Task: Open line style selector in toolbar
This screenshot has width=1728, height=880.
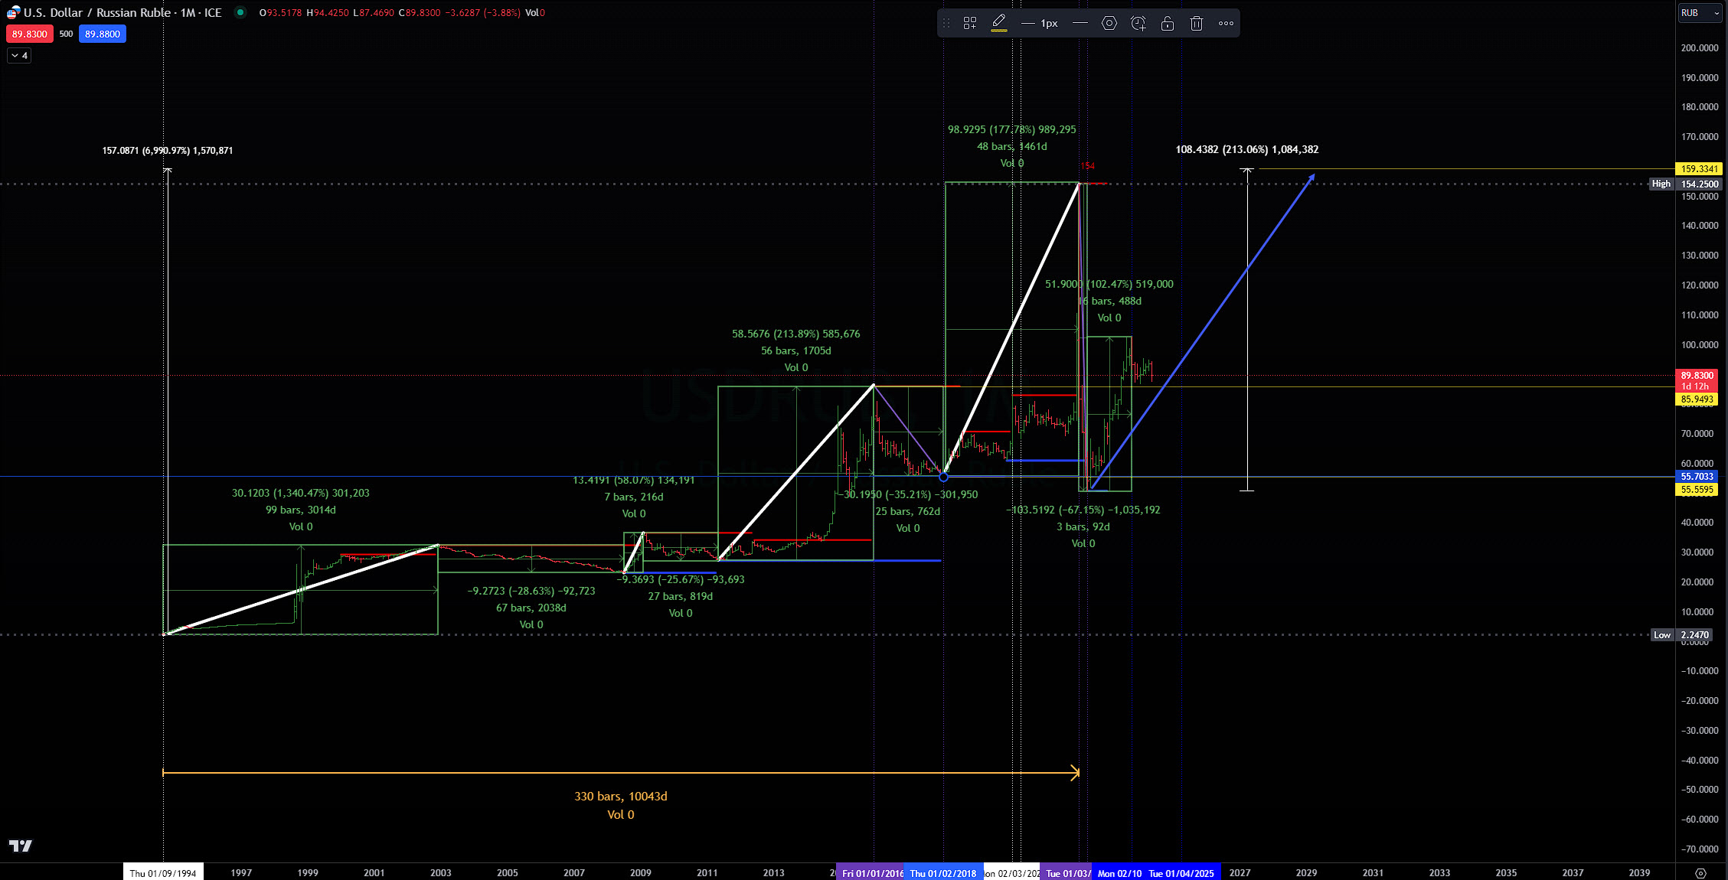Action: (x=1080, y=23)
